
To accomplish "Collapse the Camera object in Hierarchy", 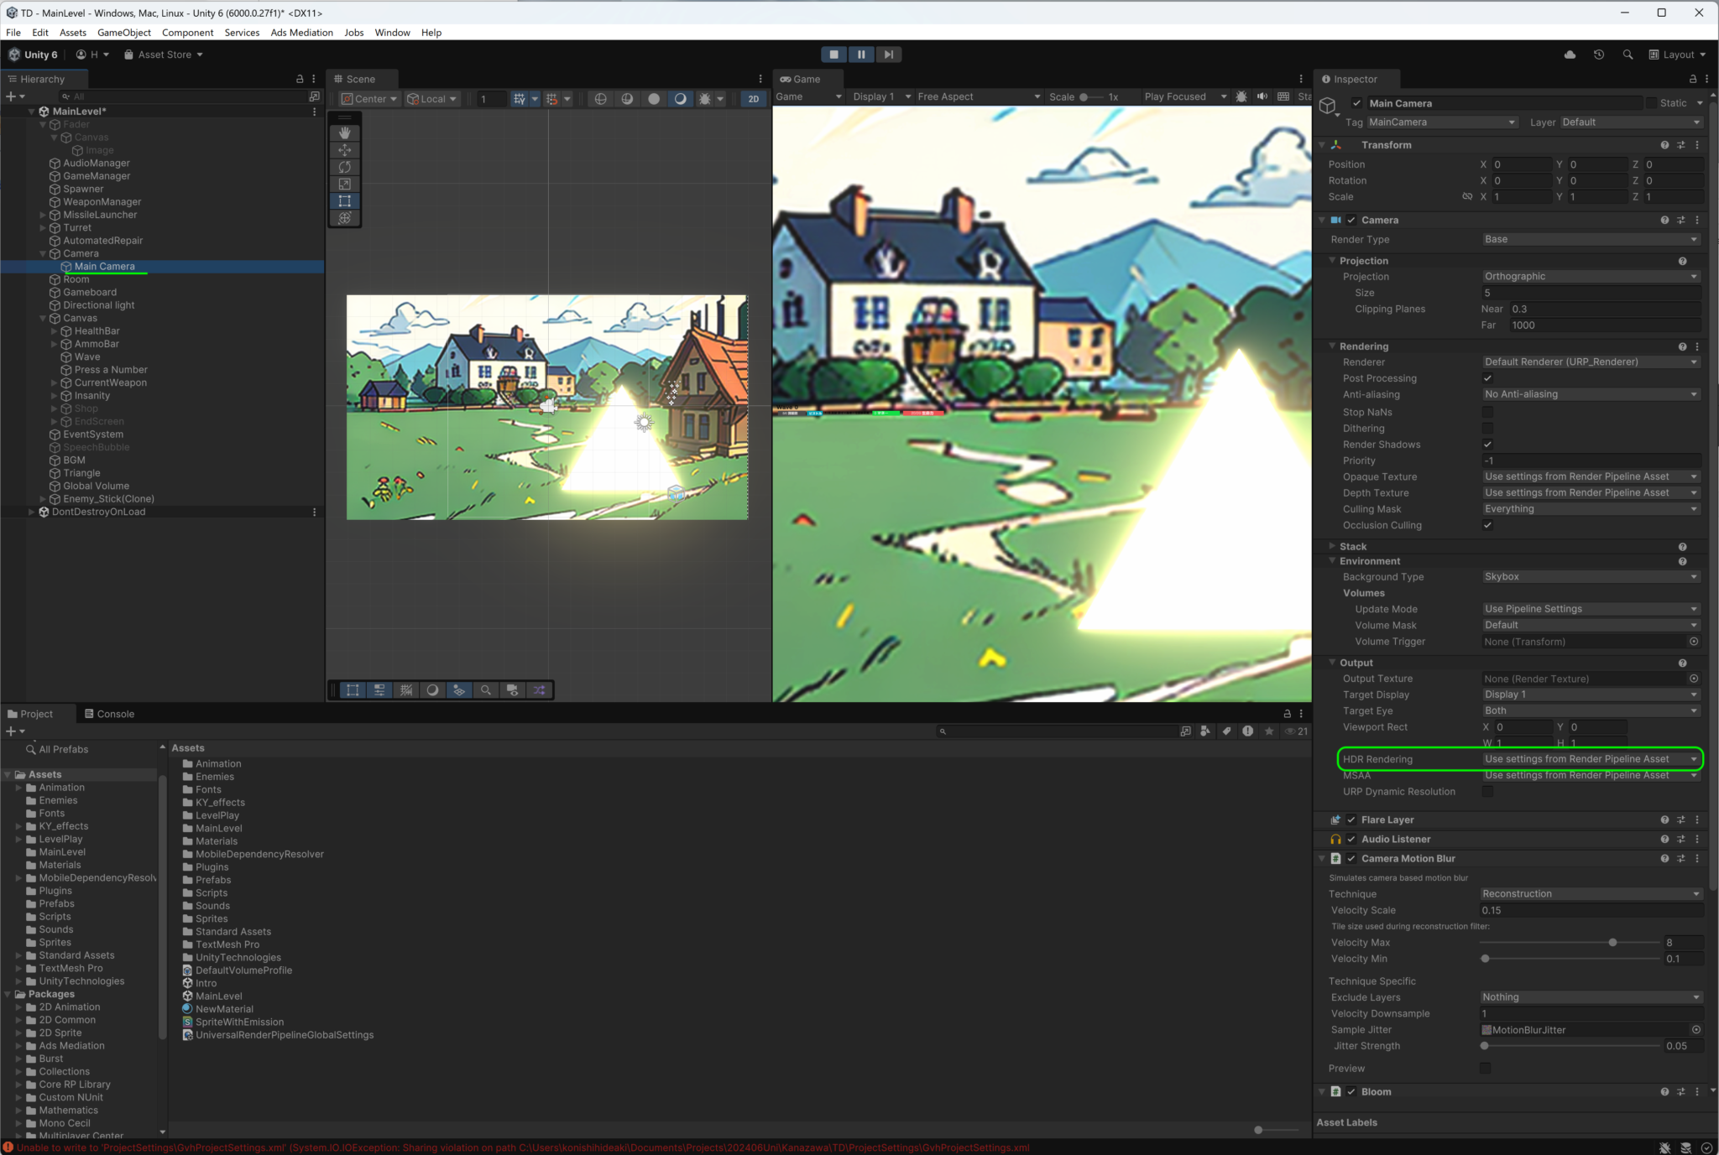I will coord(43,252).
